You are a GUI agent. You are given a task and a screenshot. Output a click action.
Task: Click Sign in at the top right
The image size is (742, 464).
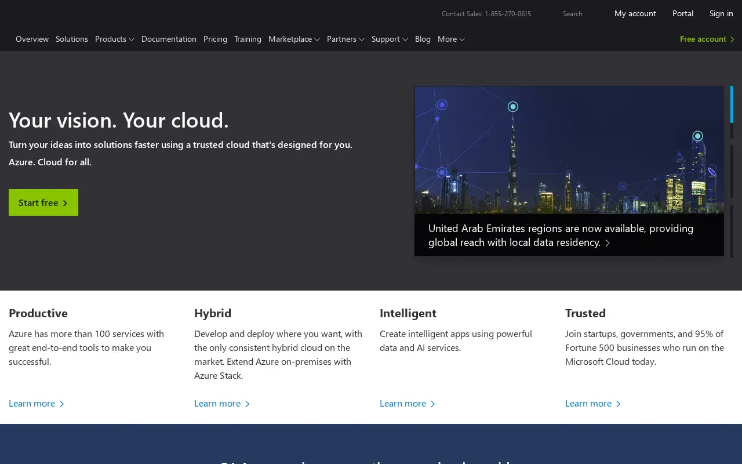[x=721, y=13]
